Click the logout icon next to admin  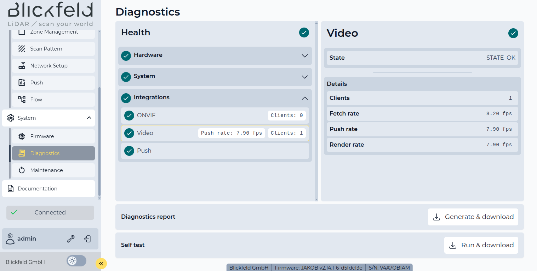point(87,239)
